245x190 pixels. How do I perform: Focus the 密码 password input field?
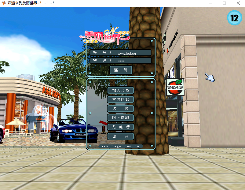coord(131,61)
